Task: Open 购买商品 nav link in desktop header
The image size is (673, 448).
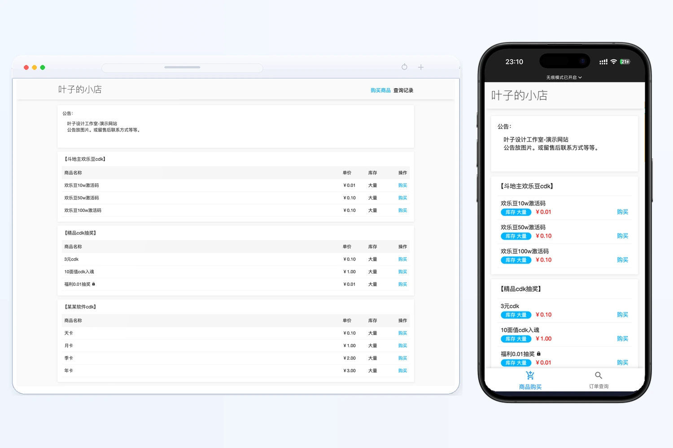Action: pos(380,90)
